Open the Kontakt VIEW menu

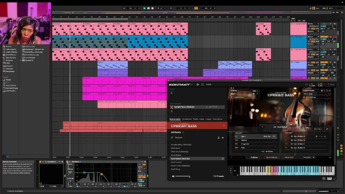click(x=209, y=85)
